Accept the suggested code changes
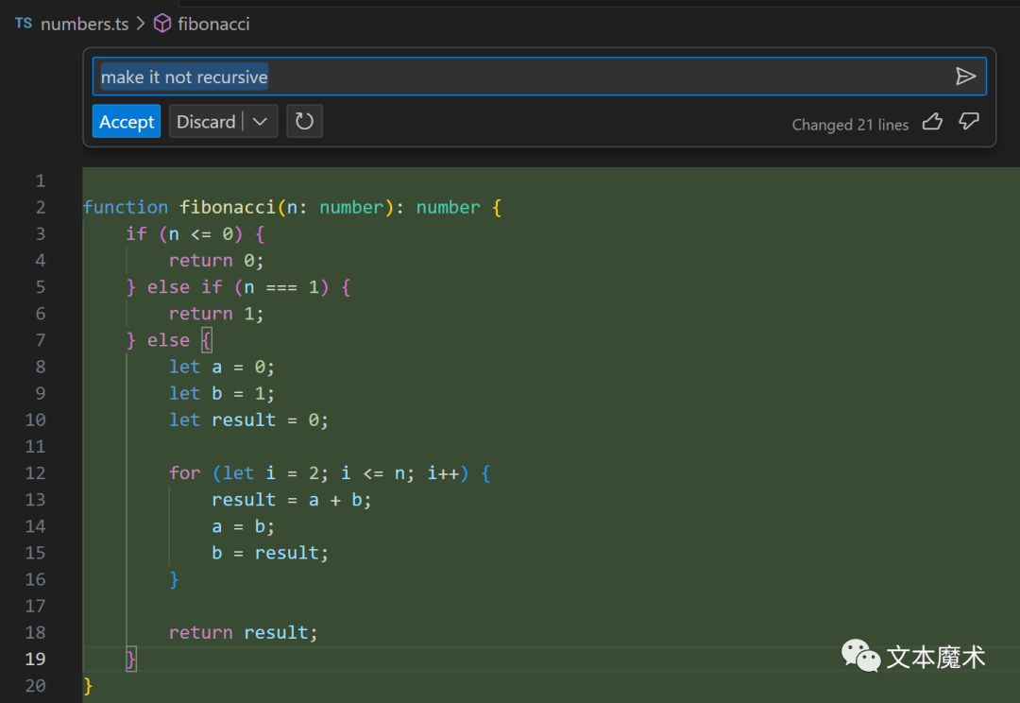This screenshot has height=703, width=1020. (x=127, y=122)
